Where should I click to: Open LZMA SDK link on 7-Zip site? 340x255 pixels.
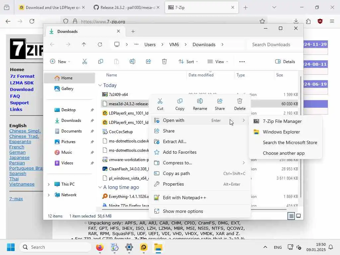(x=22, y=83)
